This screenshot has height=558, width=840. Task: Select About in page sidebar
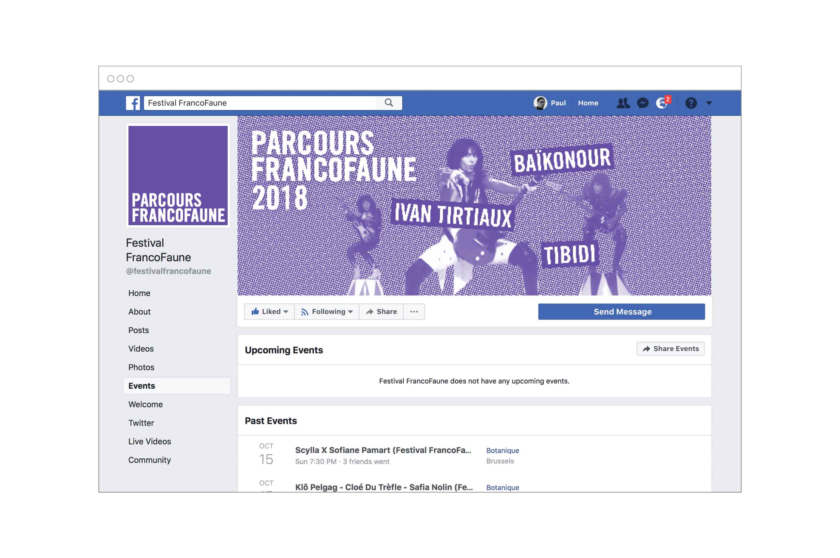[x=140, y=312]
